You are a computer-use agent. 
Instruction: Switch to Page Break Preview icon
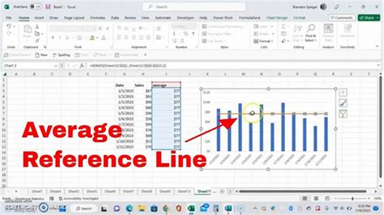(327, 199)
